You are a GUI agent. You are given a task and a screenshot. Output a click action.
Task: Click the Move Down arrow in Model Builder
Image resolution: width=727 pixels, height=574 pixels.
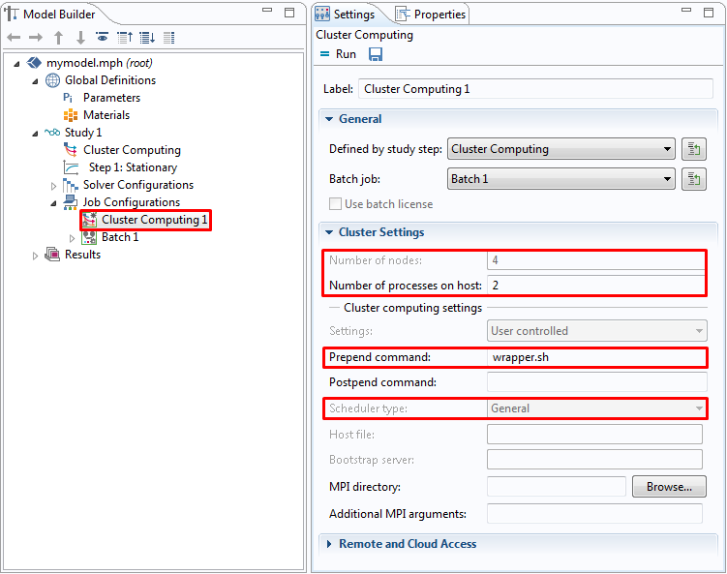pyautogui.click(x=80, y=38)
